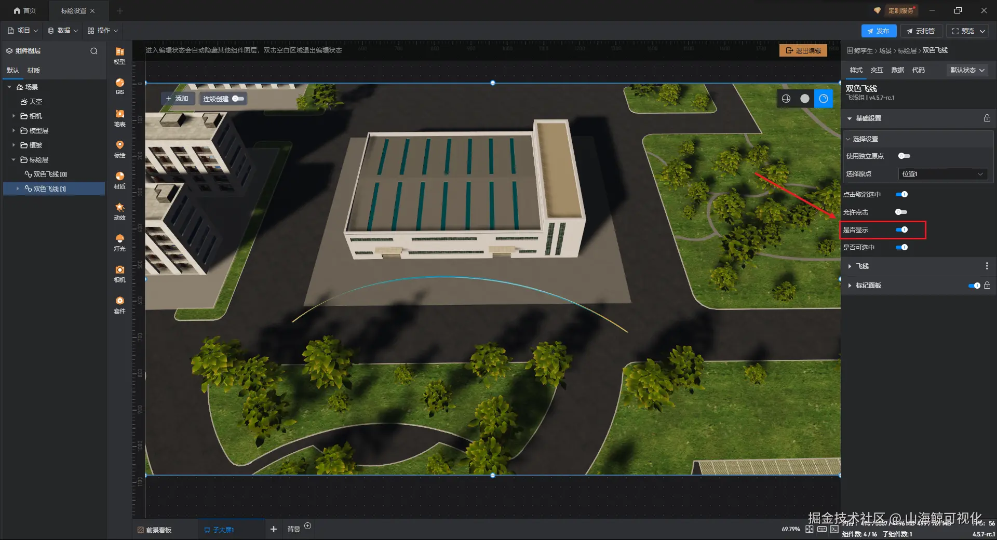Click the 预览 preview button
The image size is (997, 540).
(967, 31)
